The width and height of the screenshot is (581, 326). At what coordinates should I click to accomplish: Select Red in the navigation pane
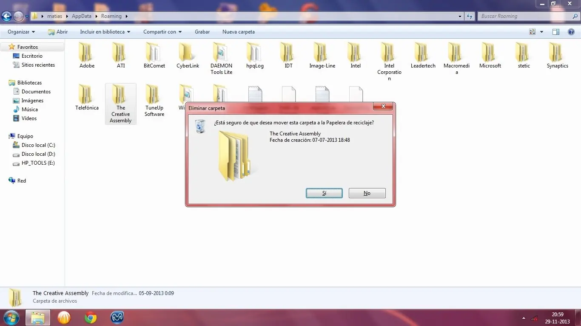pyautogui.click(x=21, y=181)
